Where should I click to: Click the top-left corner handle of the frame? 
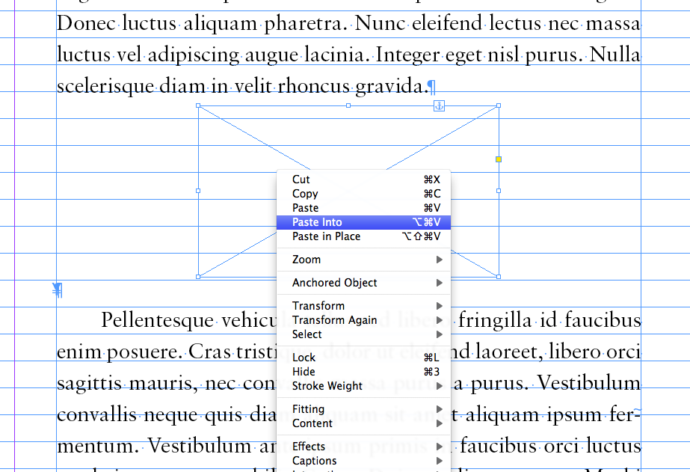[198, 105]
